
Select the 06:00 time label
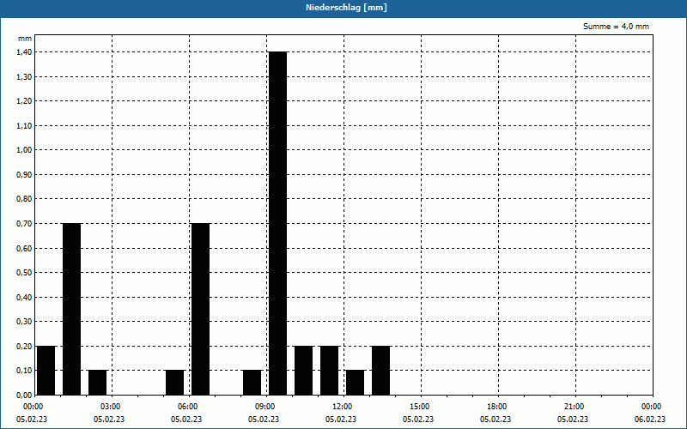point(188,407)
